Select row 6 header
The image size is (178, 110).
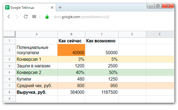click(9, 79)
